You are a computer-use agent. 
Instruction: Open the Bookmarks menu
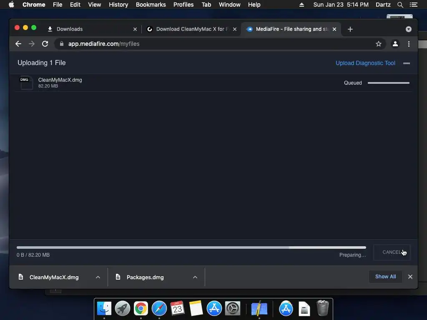(151, 5)
